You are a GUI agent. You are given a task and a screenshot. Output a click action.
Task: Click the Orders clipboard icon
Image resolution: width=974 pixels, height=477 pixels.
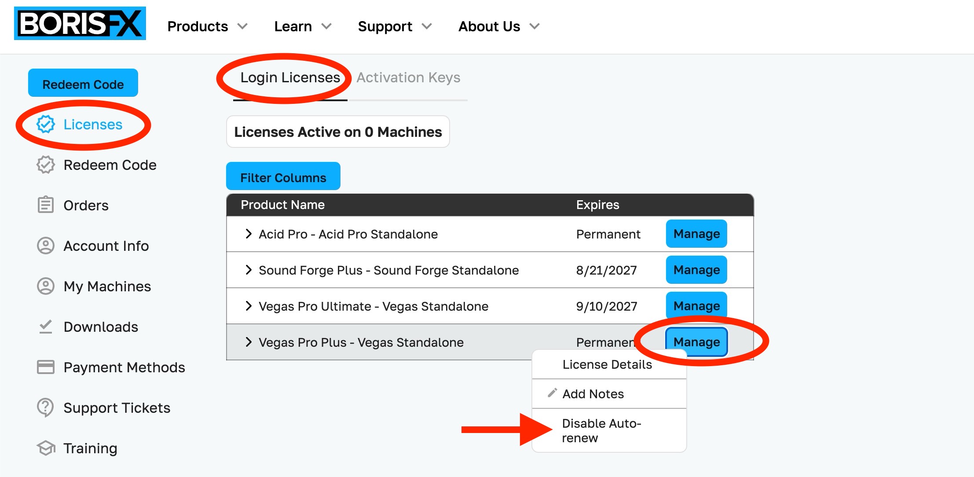tap(46, 205)
